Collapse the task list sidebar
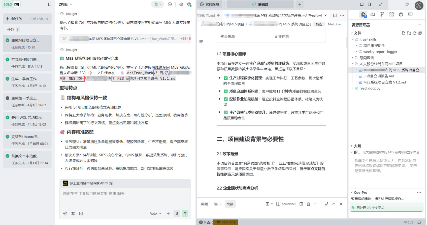Image resolution: width=427 pixels, height=225 pixels. (x=49, y=4)
